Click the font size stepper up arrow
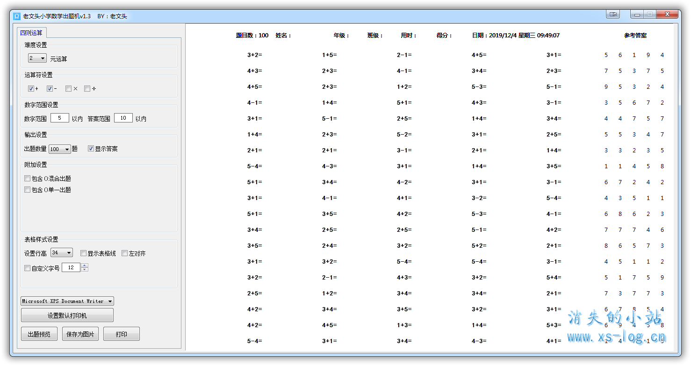Viewport: 691px width, 366px height. [85, 266]
